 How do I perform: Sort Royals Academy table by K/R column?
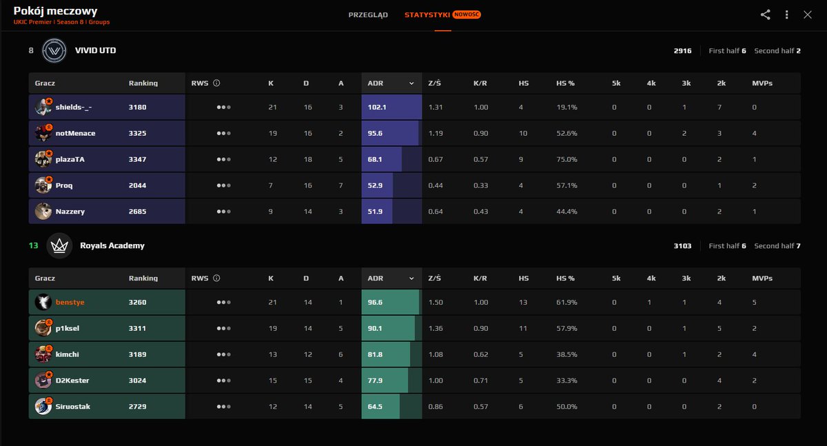[480, 278]
